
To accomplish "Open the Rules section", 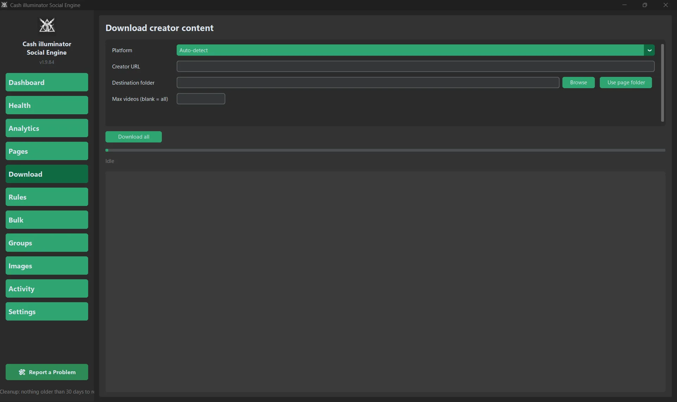I will click(x=47, y=197).
